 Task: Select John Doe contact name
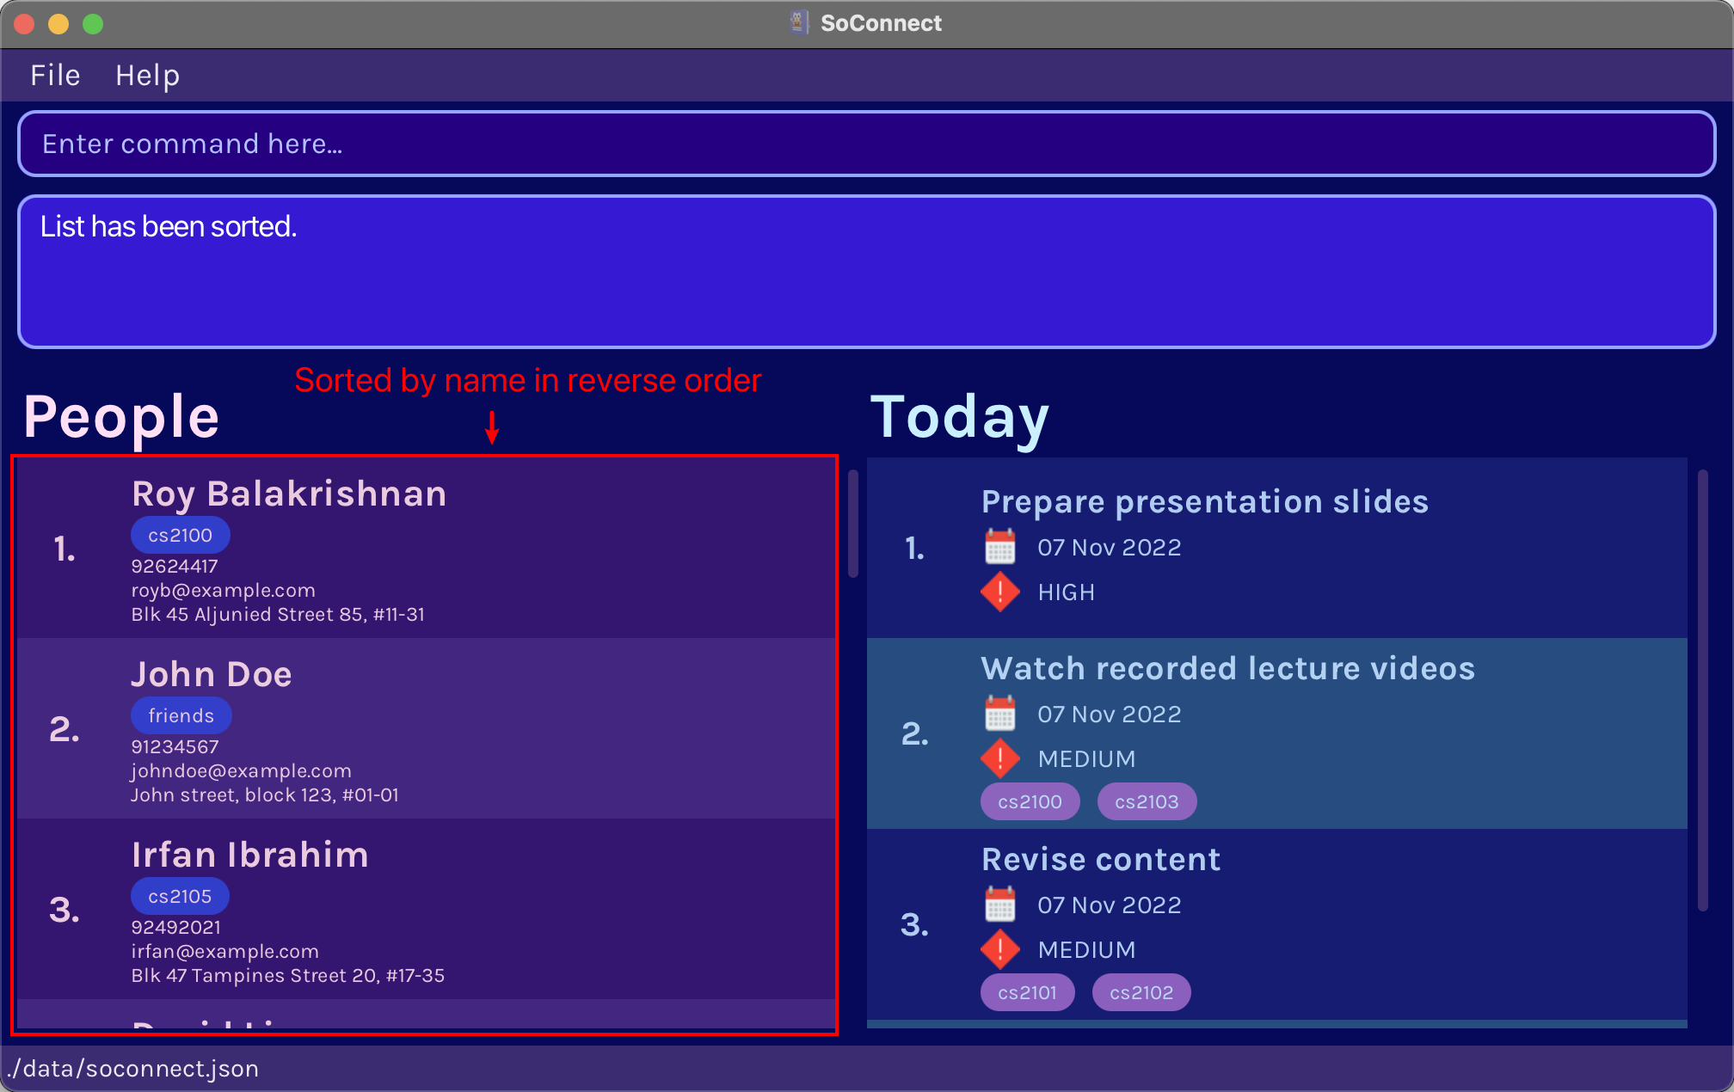[x=212, y=675]
